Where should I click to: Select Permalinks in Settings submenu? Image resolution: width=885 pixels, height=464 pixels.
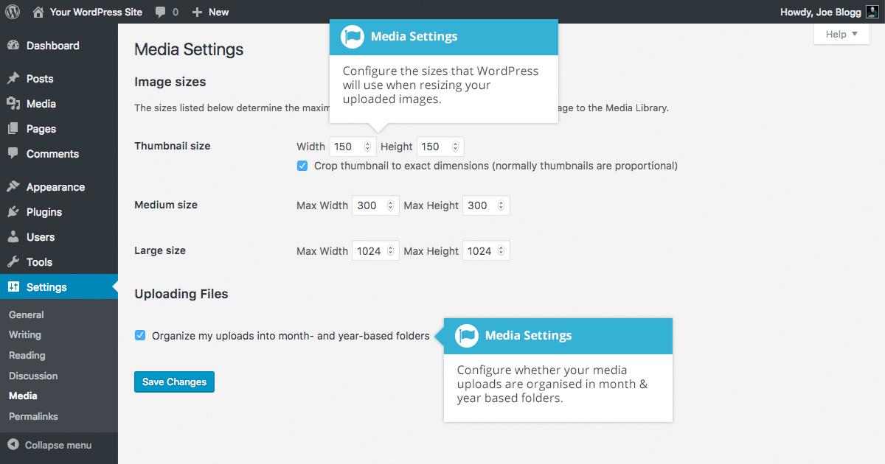coord(33,416)
